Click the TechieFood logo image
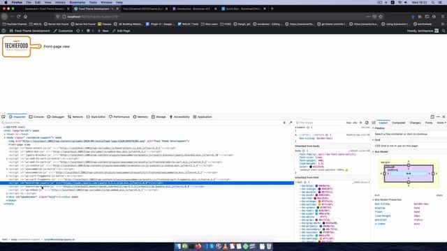This screenshot has height=251, width=447. (x=22, y=47)
